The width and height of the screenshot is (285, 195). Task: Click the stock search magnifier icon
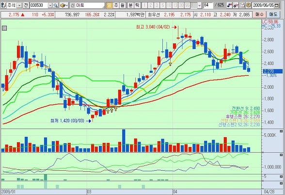pyautogui.click(x=56, y=5)
